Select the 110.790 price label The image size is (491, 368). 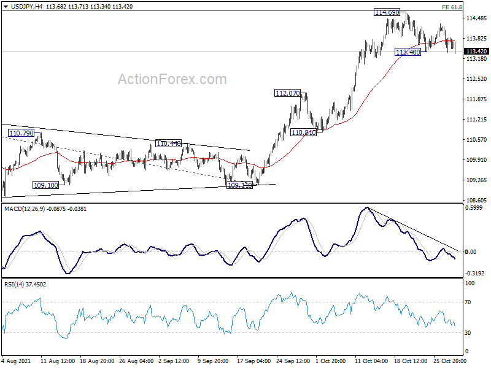[21, 133]
